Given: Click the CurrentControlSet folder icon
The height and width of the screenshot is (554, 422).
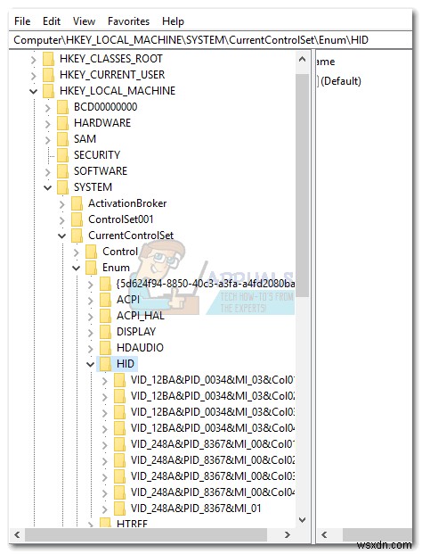Looking at the screenshot, I should point(77,236).
